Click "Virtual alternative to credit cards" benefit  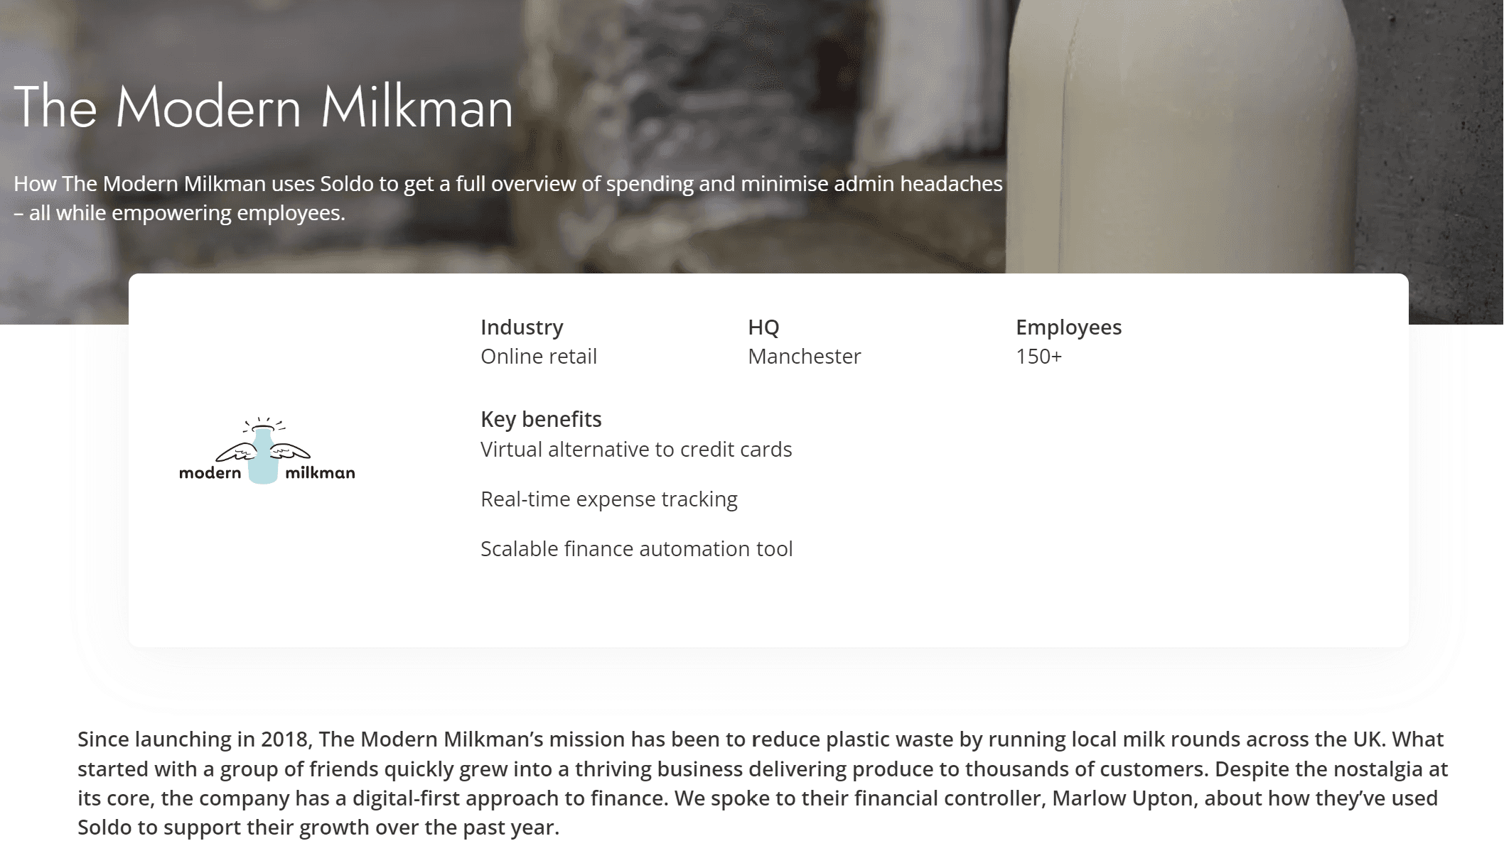(x=636, y=450)
